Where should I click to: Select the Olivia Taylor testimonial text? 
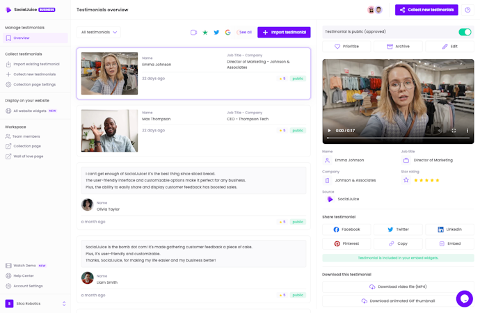(193, 181)
